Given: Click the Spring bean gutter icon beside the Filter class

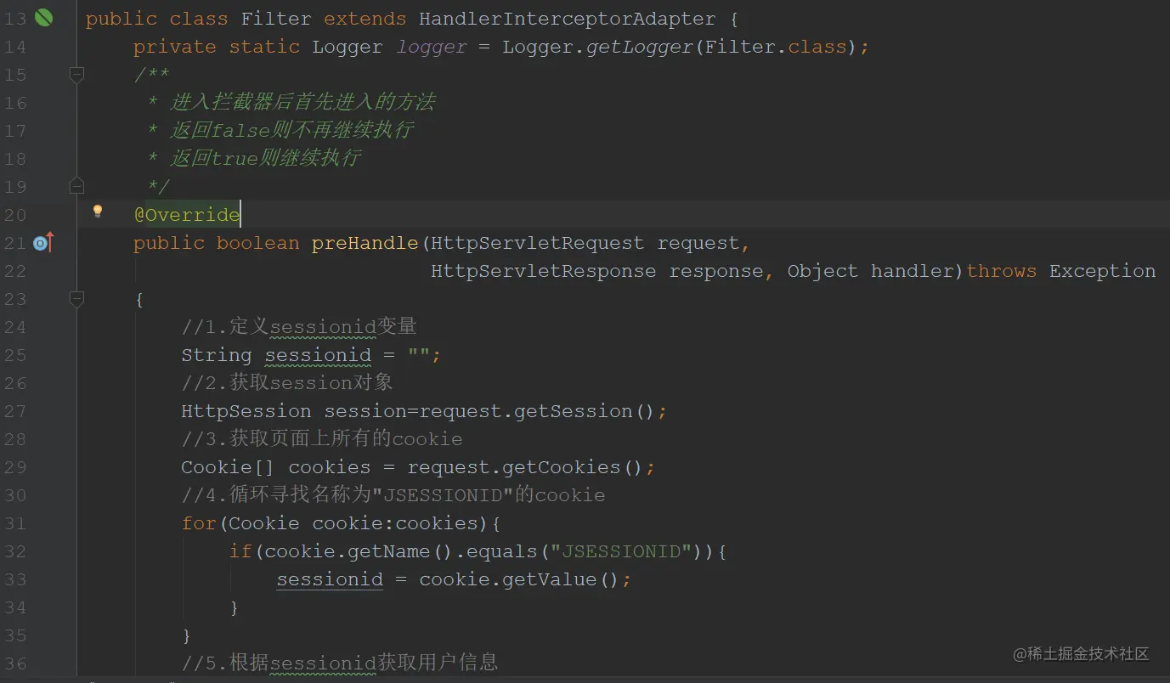Looking at the screenshot, I should 43,18.
